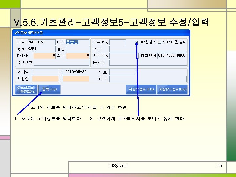Image resolution: width=236 pixels, height=177 pixels.
Task: Click the 거래일 start date field
Action: pyautogui.click(x=45, y=72)
